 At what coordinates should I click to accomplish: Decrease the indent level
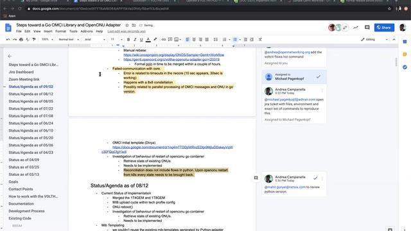[245, 40]
